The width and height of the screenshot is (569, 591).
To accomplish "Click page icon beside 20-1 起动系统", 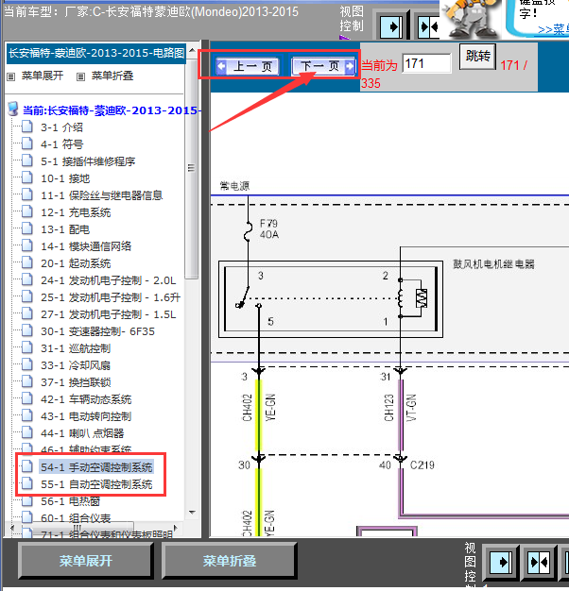I will click(x=27, y=262).
